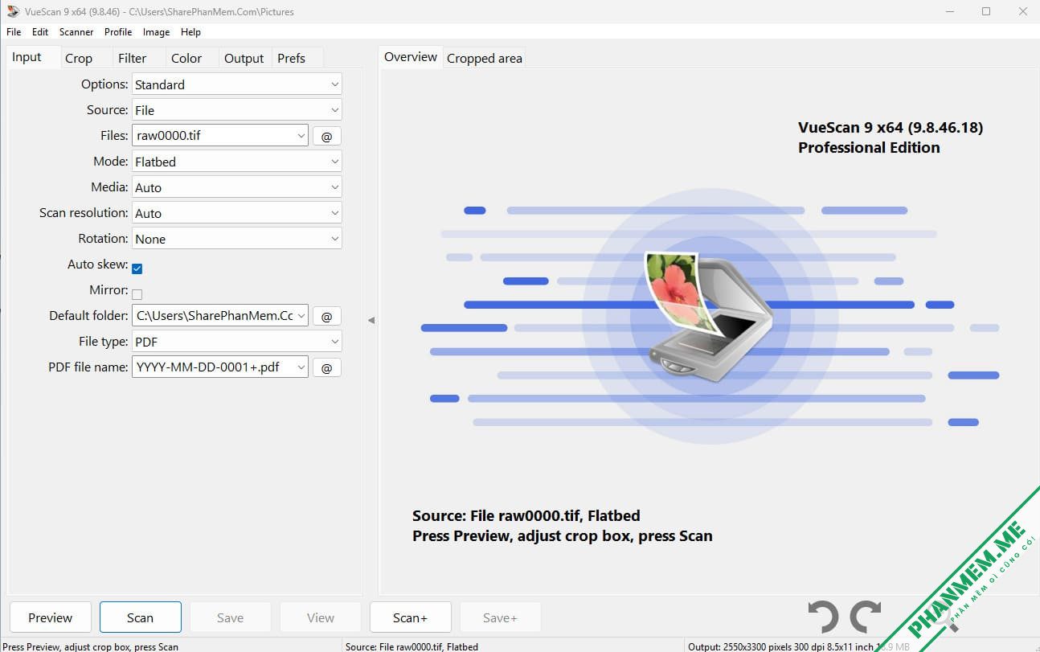Viewport: 1040px width, 652px height.
Task: Open the Profile menu
Action: 118,32
